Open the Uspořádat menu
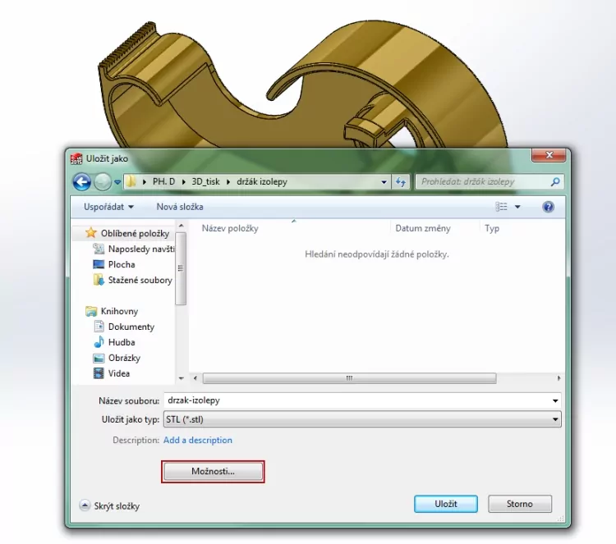 coord(108,207)
